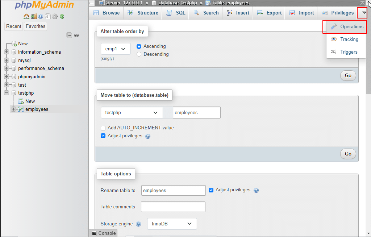
Task: Click help icon beside Rename Adjust privileges
Action: (256, 190)
